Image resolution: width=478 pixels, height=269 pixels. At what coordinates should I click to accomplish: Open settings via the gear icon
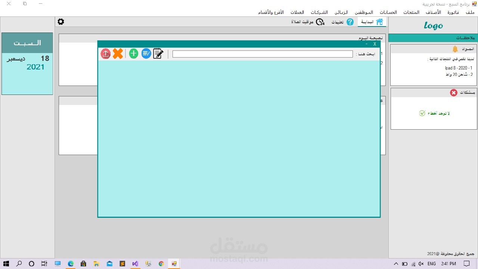pos(61,22)
